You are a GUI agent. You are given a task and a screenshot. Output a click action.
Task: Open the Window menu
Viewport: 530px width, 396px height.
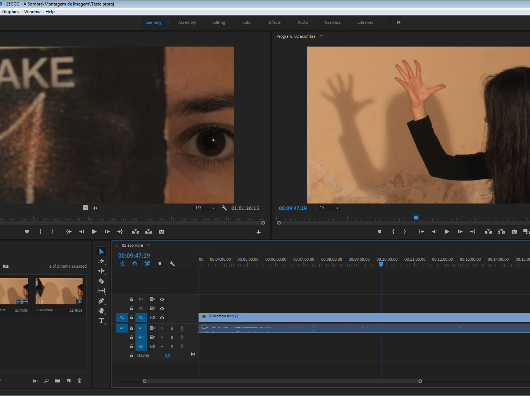tap(32, 12)
